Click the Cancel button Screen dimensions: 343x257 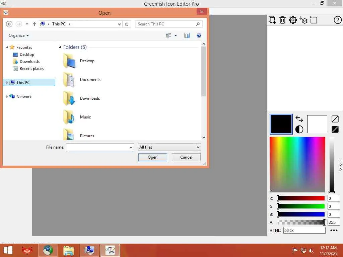click(x=186, y=157)
